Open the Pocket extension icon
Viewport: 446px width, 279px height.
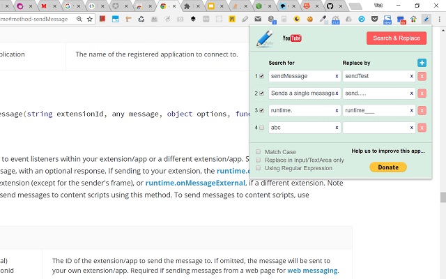(375, 19)
